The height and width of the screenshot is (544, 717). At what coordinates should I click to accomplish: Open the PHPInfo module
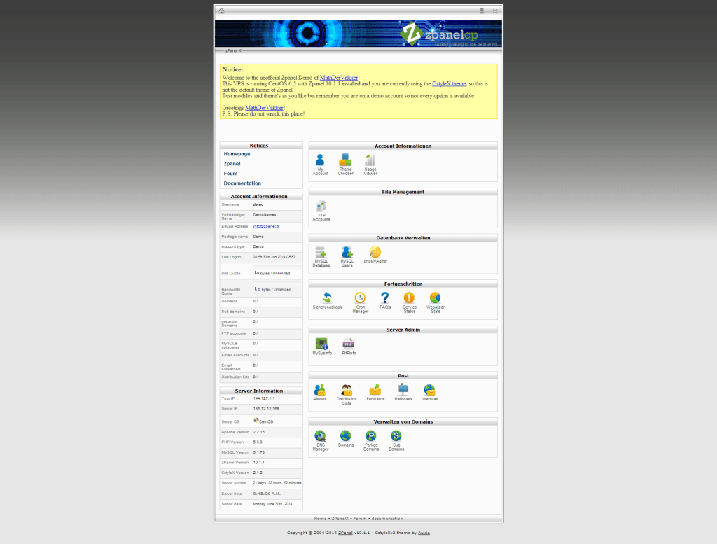coord(349,347)
